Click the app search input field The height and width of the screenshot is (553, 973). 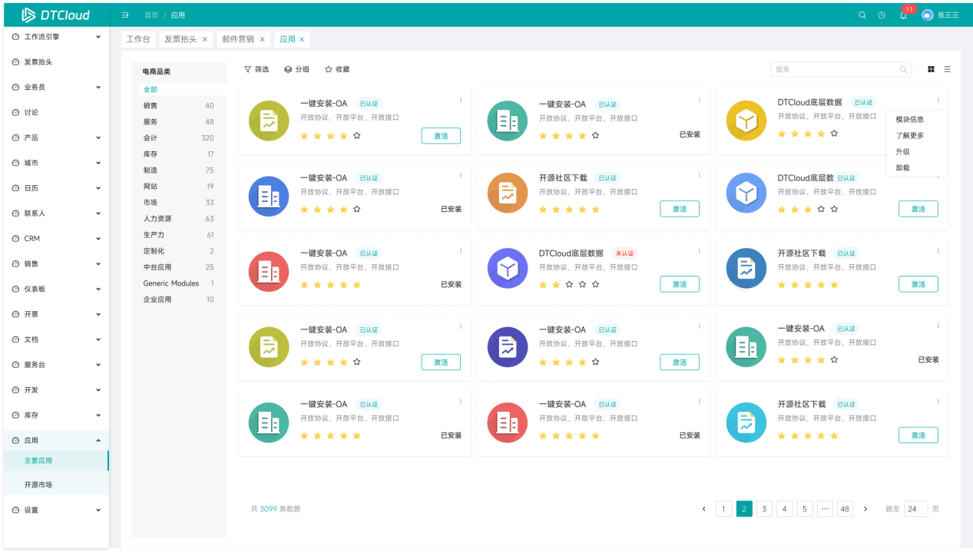[841, 69]
